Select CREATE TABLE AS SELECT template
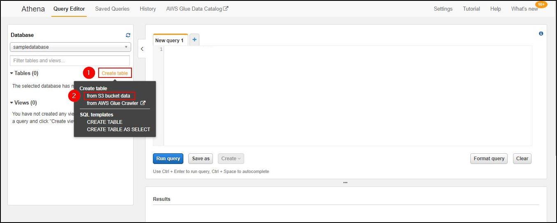The width and height of the screenshot is (557, 223). [118, 130]
